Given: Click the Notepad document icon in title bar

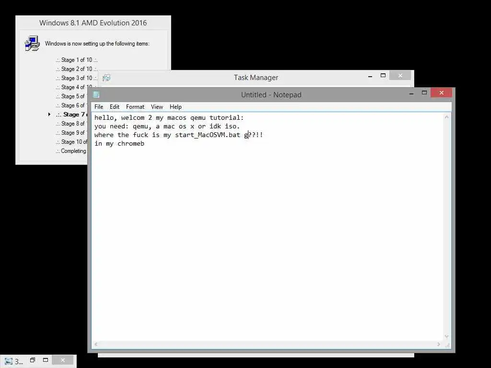Looking at the screenshot, I should [96, 94].
